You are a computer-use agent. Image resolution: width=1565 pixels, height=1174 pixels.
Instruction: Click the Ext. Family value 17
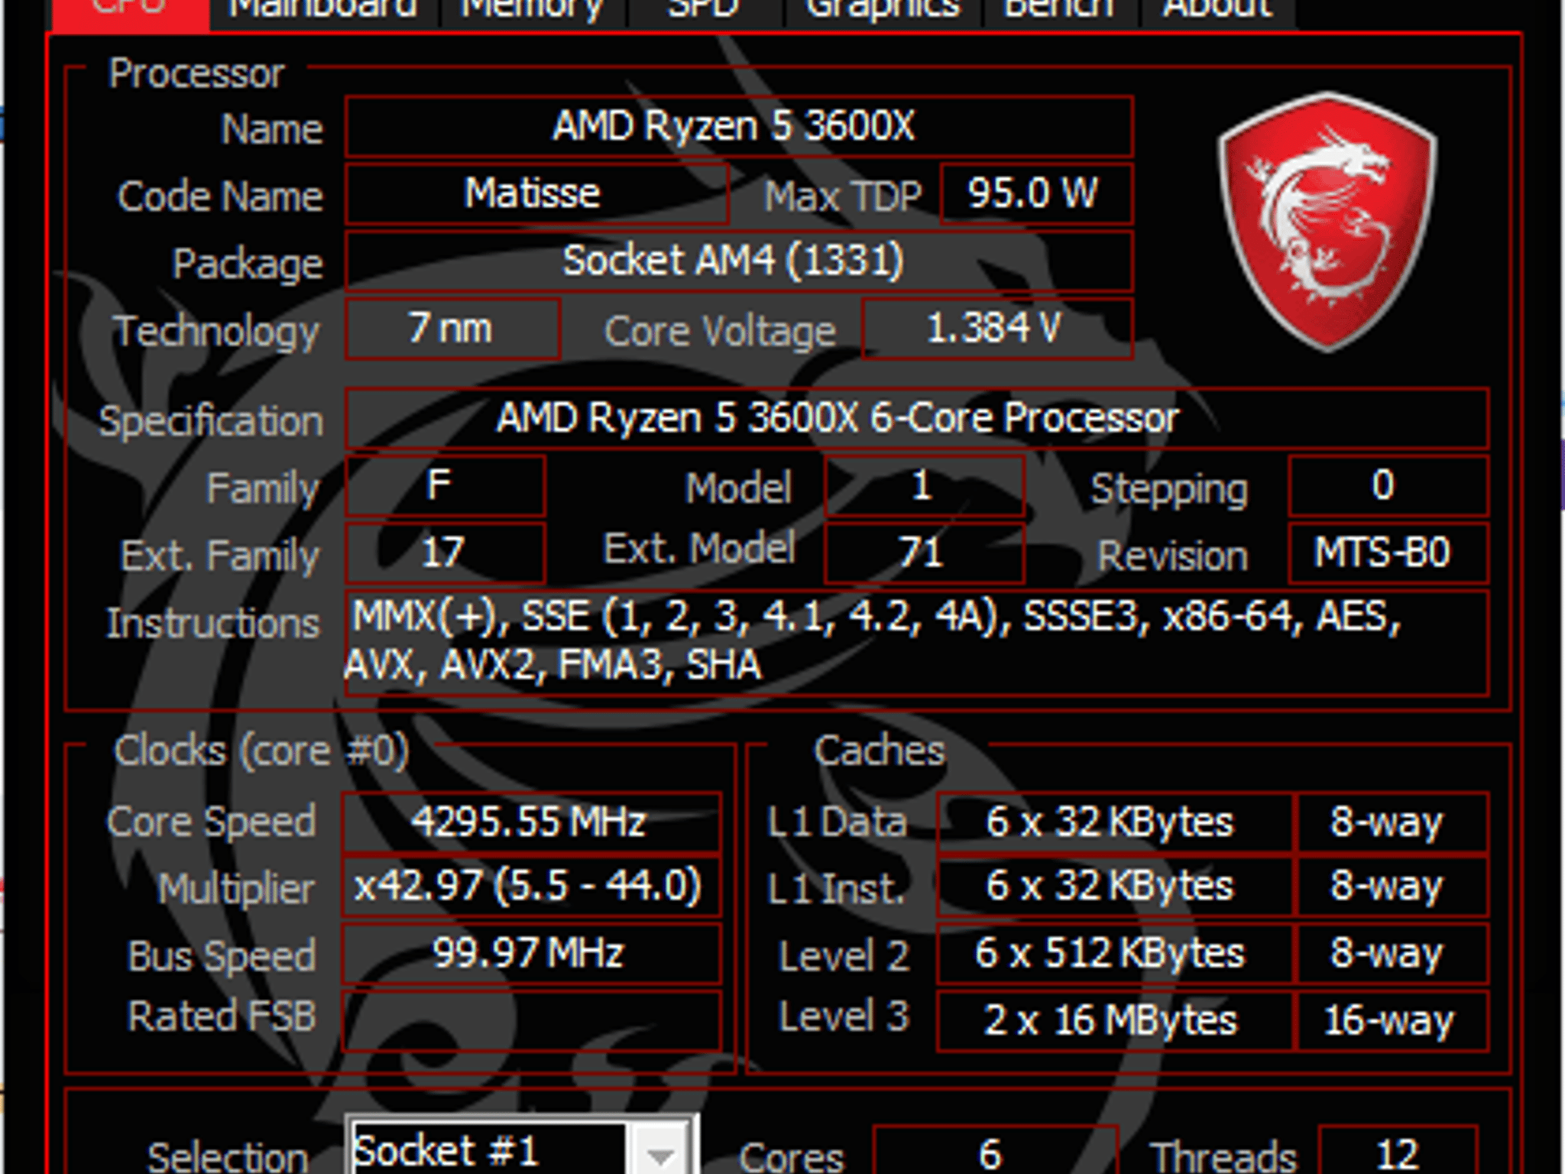point(445,553)
